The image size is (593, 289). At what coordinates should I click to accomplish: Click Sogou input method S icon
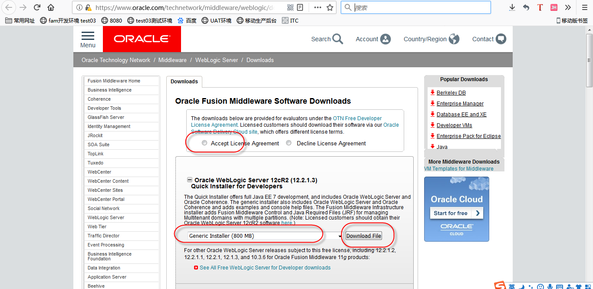(x=501, y=286)
